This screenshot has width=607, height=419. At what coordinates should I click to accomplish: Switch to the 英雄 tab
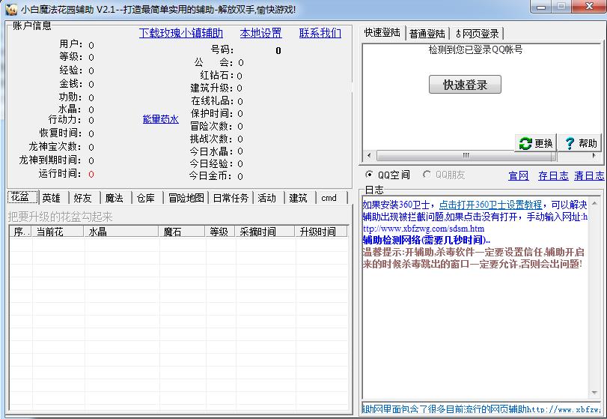(x=51, y=198)
